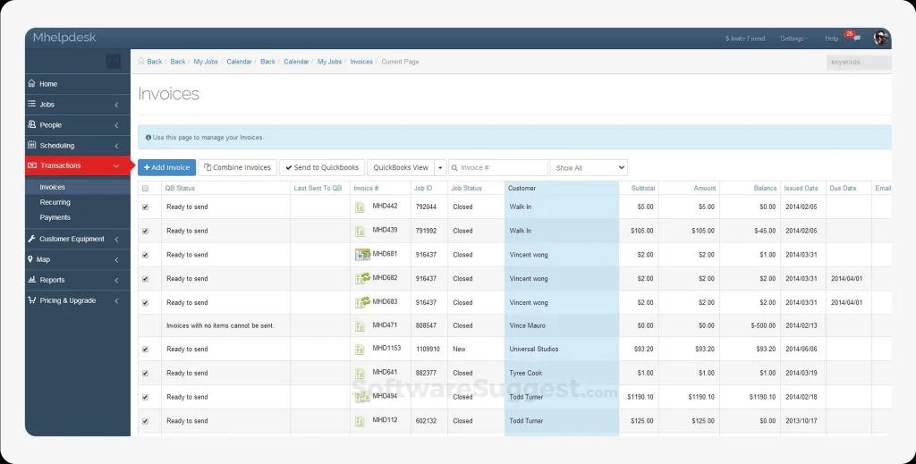Open the user avatar in top bar
The width and height of the screenshot is (916, 464).
pos(880,38)
